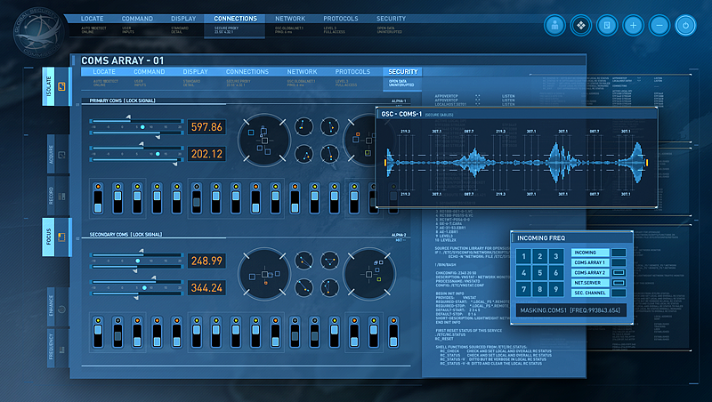Screen dimensions: 712x402
Task: Select the Focus side tab icon
Action: [62, 236]
